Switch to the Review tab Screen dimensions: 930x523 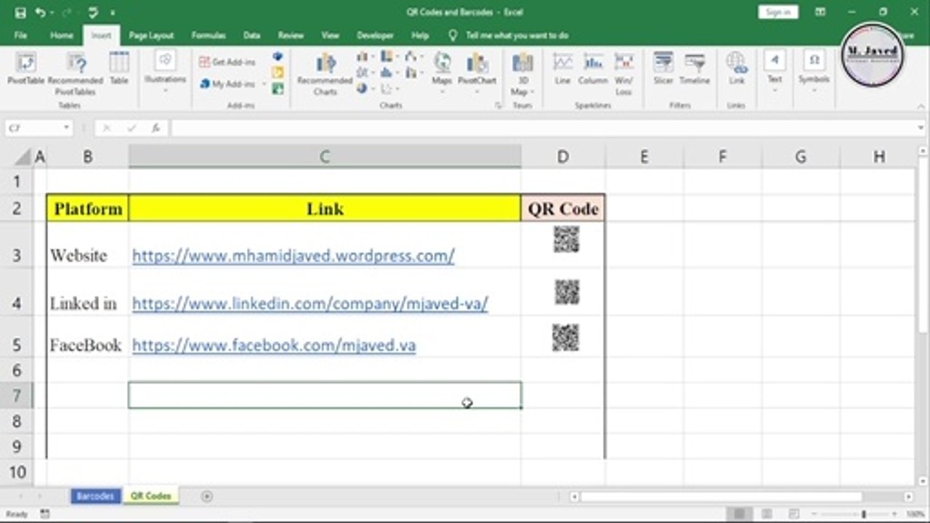pyautogui.click(x=291, y=35)
